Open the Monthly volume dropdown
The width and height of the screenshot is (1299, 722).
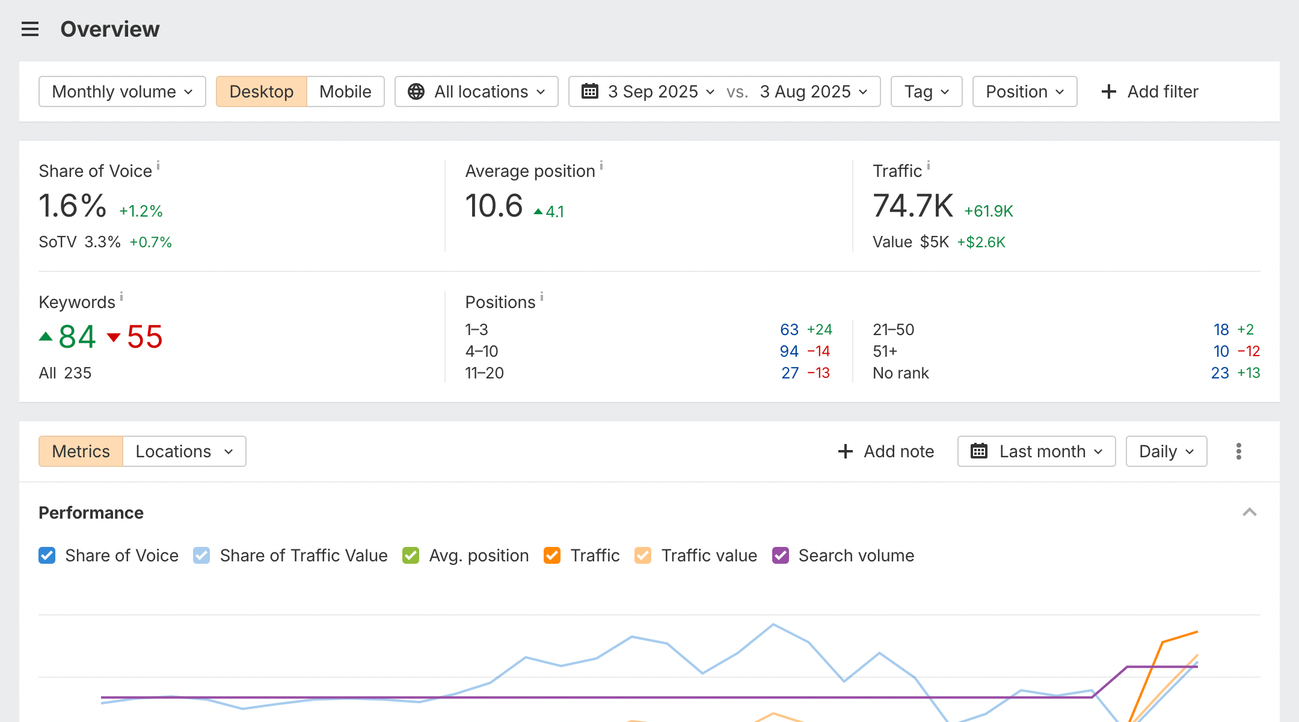122,91
